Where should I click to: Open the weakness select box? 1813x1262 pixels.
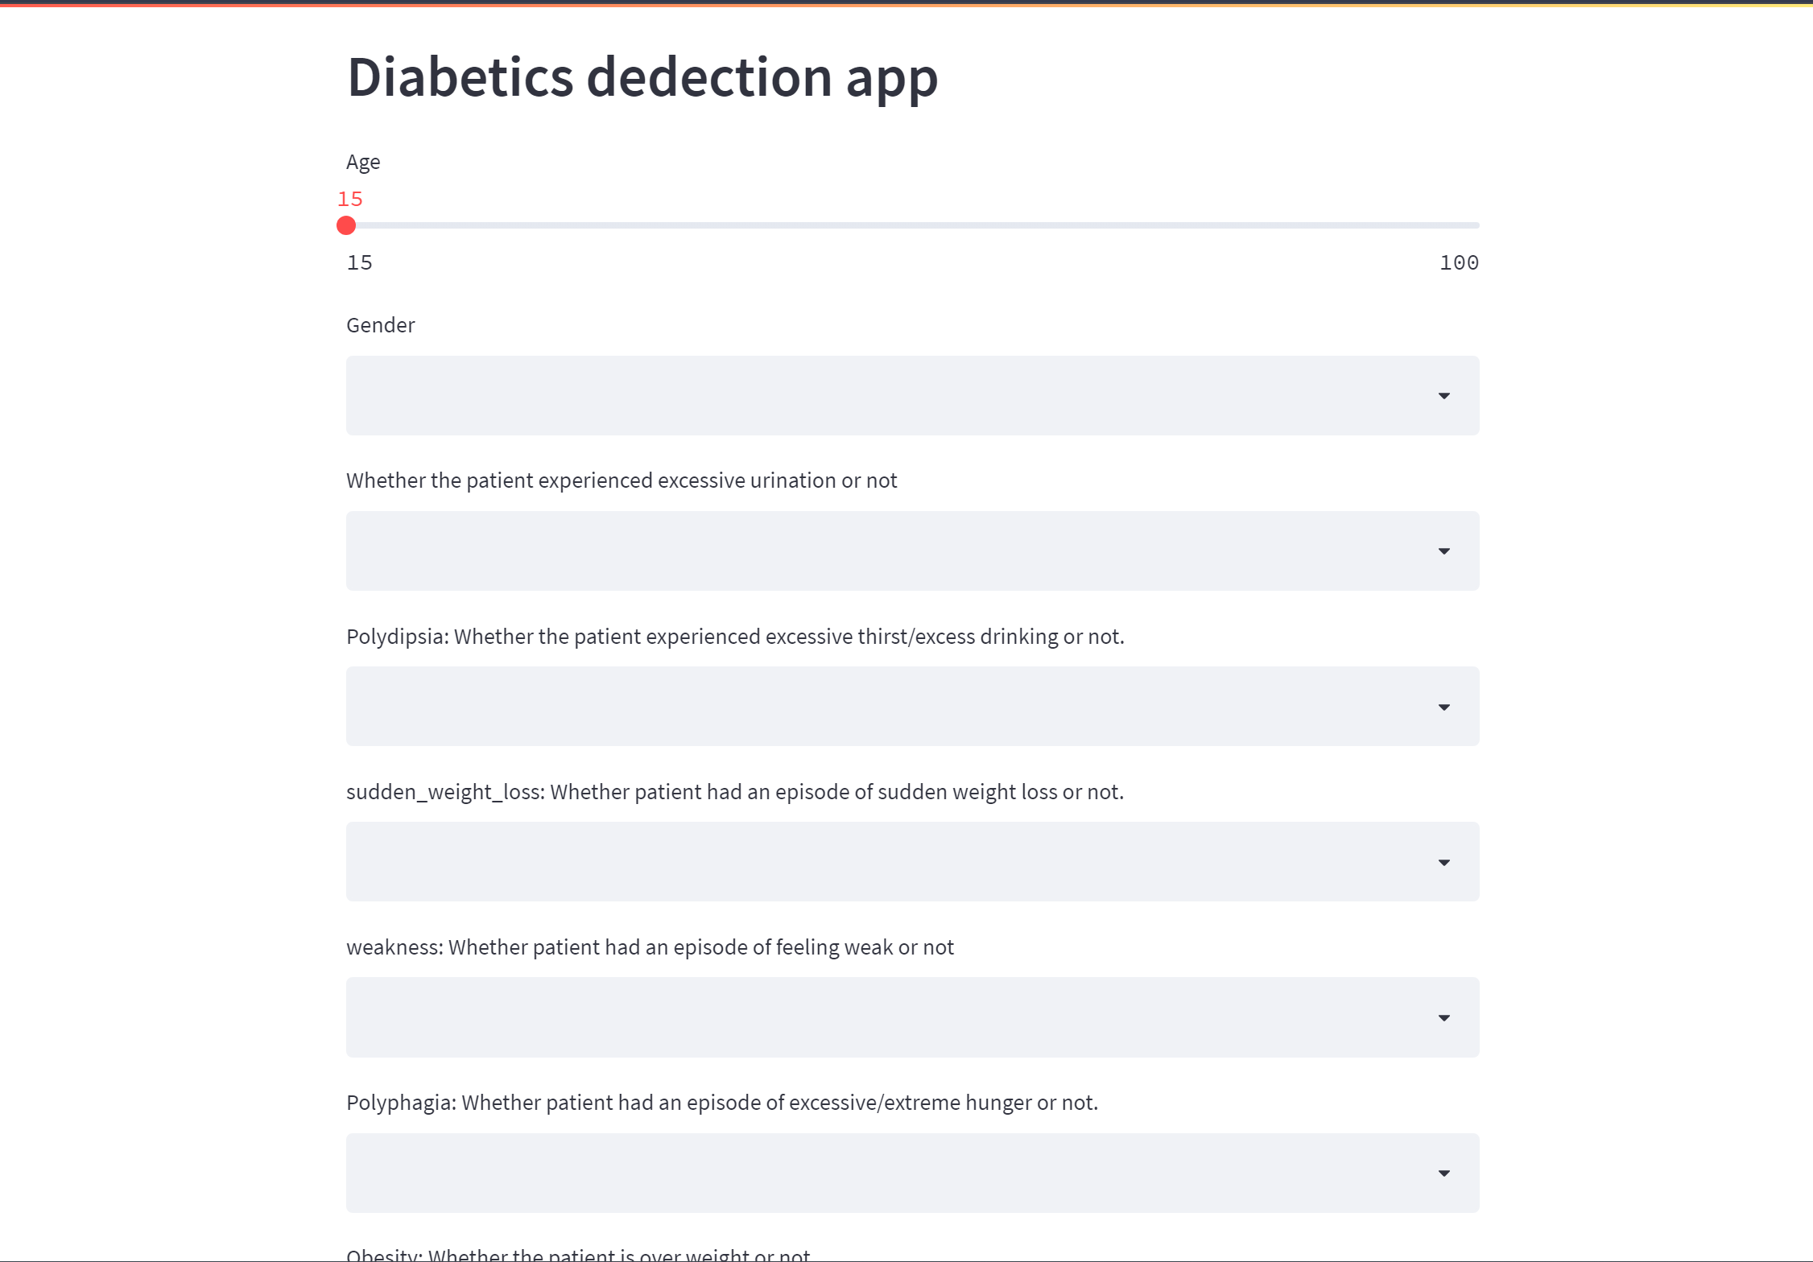[886, 1017]
